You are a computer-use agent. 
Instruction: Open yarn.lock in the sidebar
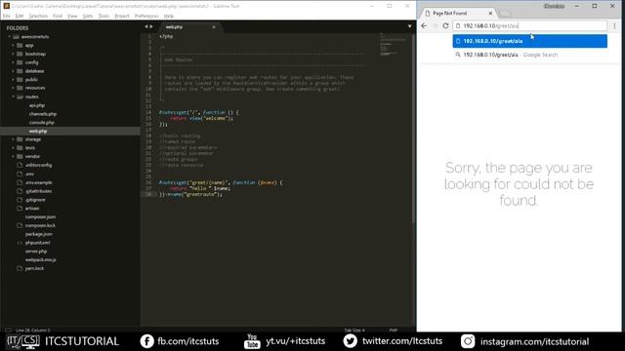tap(34, 268)
